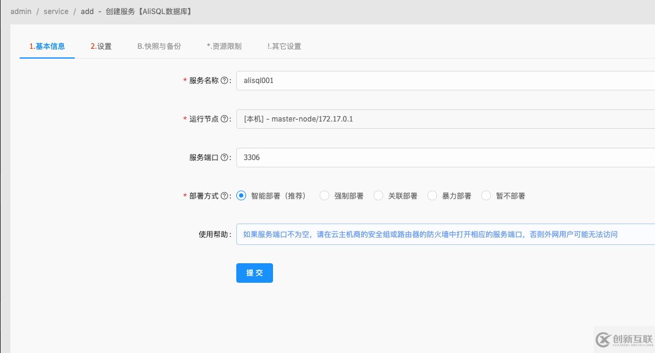
Task: Open help icon beside 部署方式 label
Action: (224, 195)
